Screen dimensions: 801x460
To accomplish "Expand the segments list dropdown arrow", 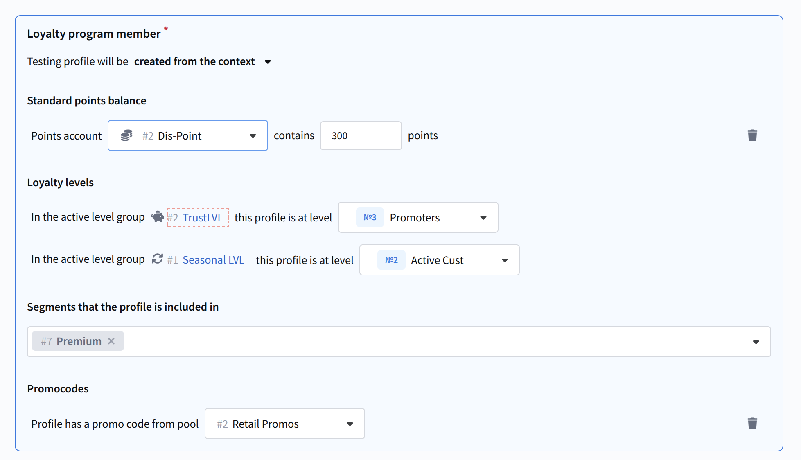I will pos(756,342).
